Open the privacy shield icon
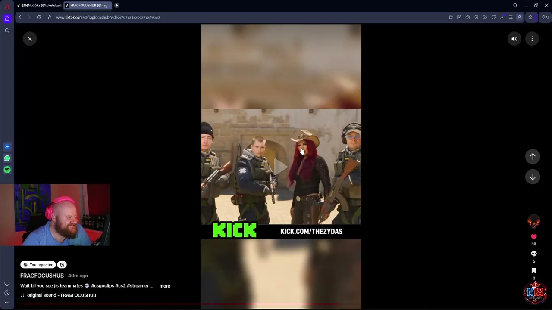The image size is (552, 310). pos(476,17)
